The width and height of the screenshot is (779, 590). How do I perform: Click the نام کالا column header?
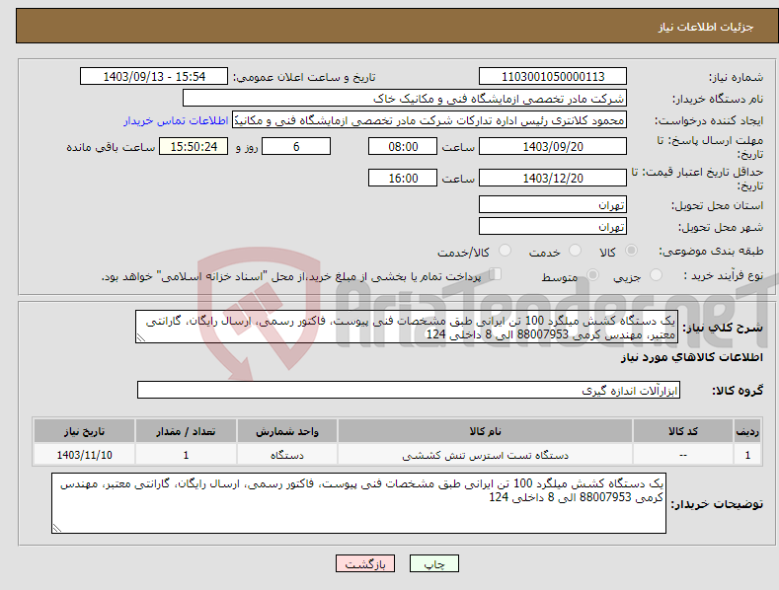tap(485, 431)
